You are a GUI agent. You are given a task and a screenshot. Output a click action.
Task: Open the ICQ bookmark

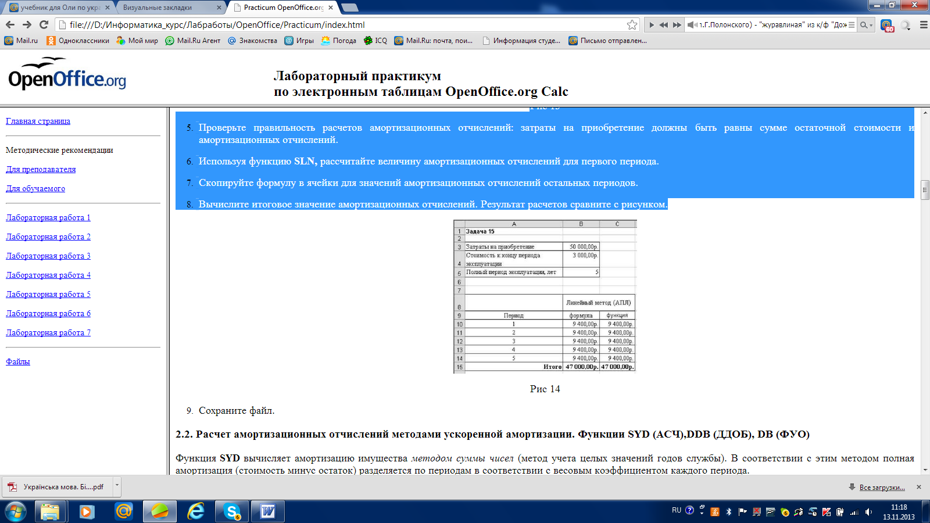(375, 41)
